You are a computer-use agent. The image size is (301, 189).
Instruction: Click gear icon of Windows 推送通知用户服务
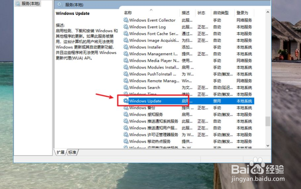pos(126,128)
